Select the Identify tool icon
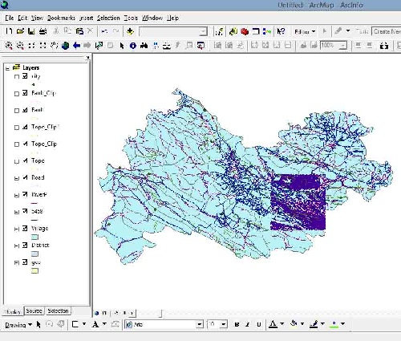 tap(133, 46)
